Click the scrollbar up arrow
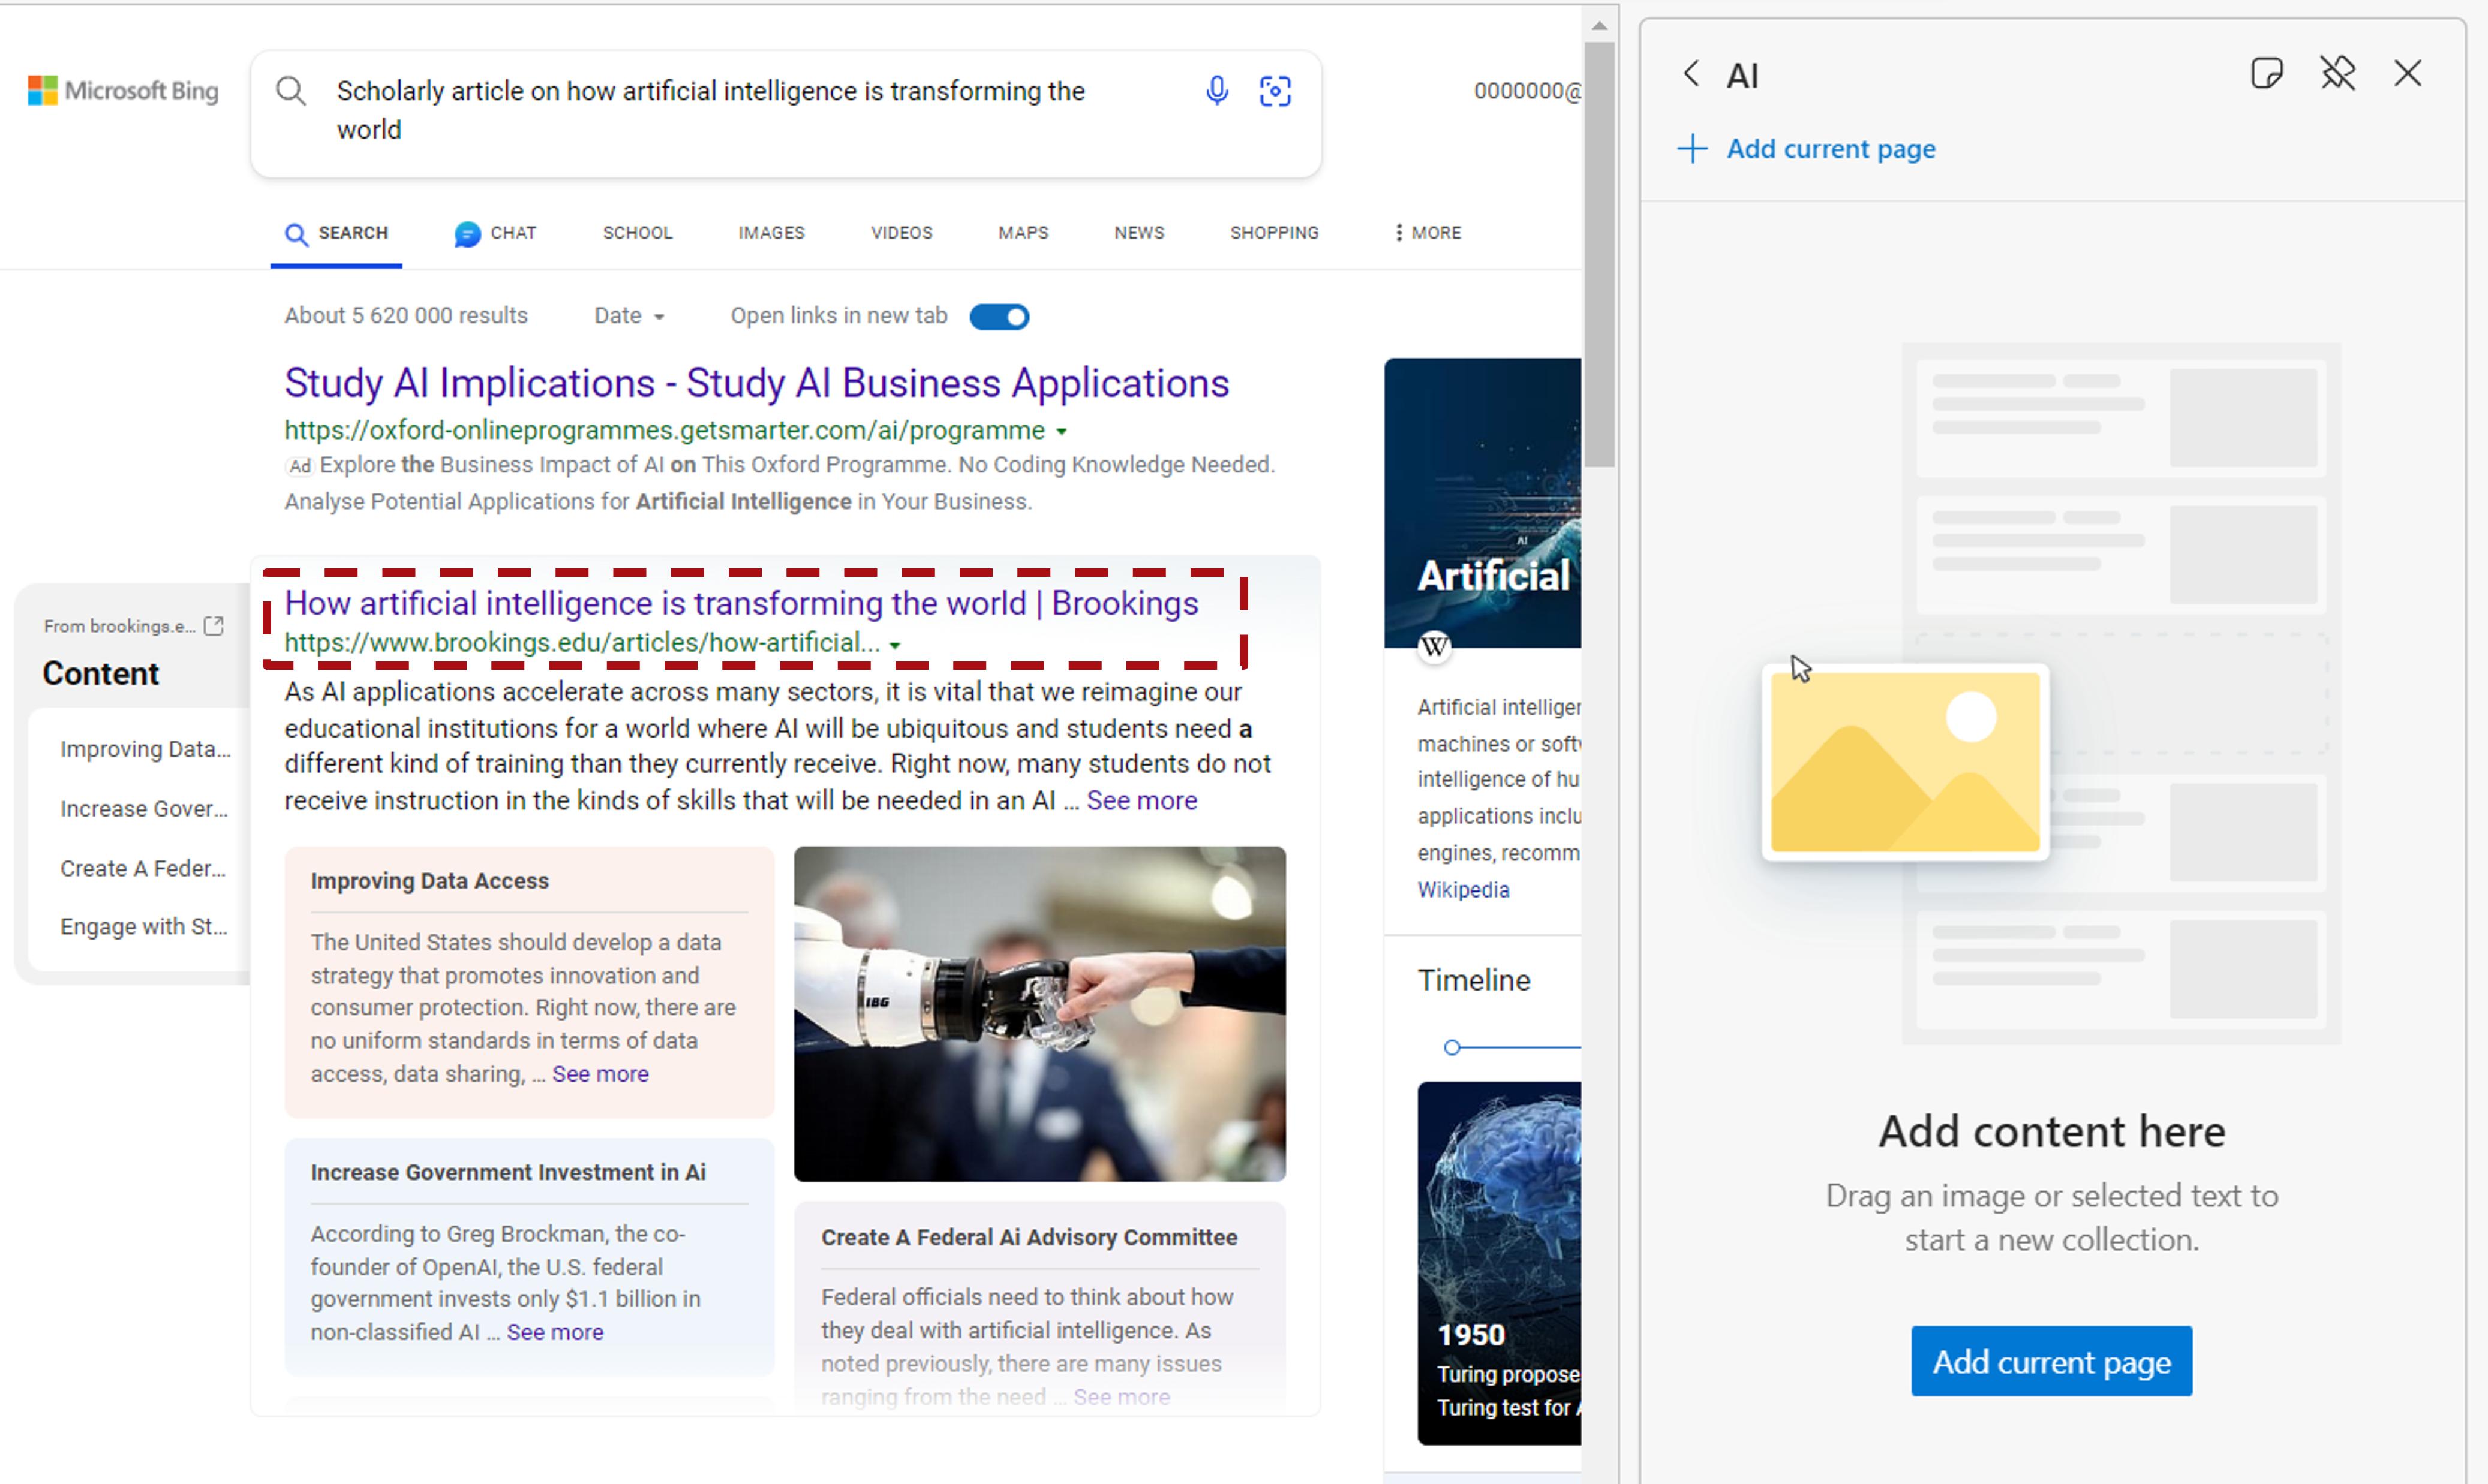The image size is (2488, 1484). [x=1598, y=26]
